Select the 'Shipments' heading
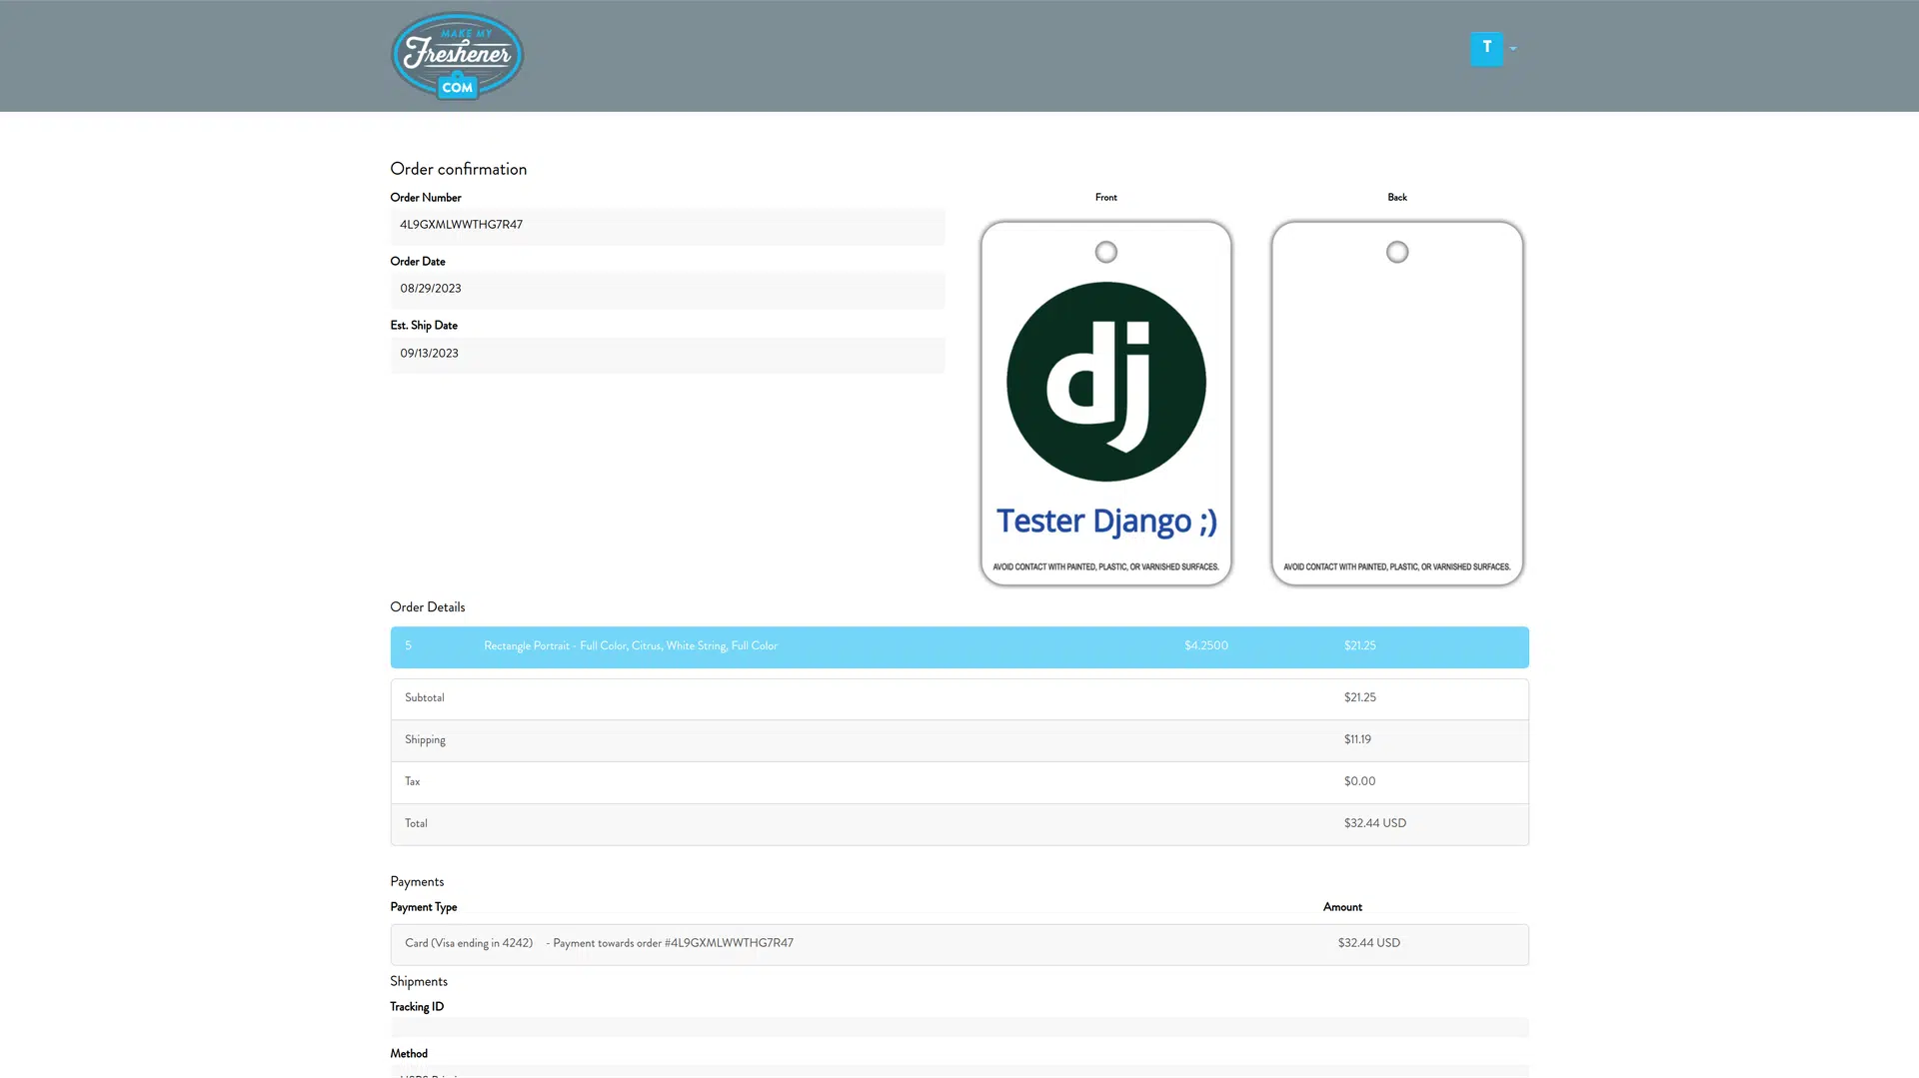The image size is (1919, 1078). pyautogui.click(x=419, y=982)
